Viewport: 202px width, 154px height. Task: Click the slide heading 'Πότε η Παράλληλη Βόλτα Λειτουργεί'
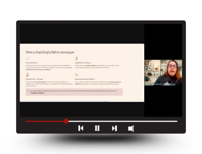click(50, 52)
